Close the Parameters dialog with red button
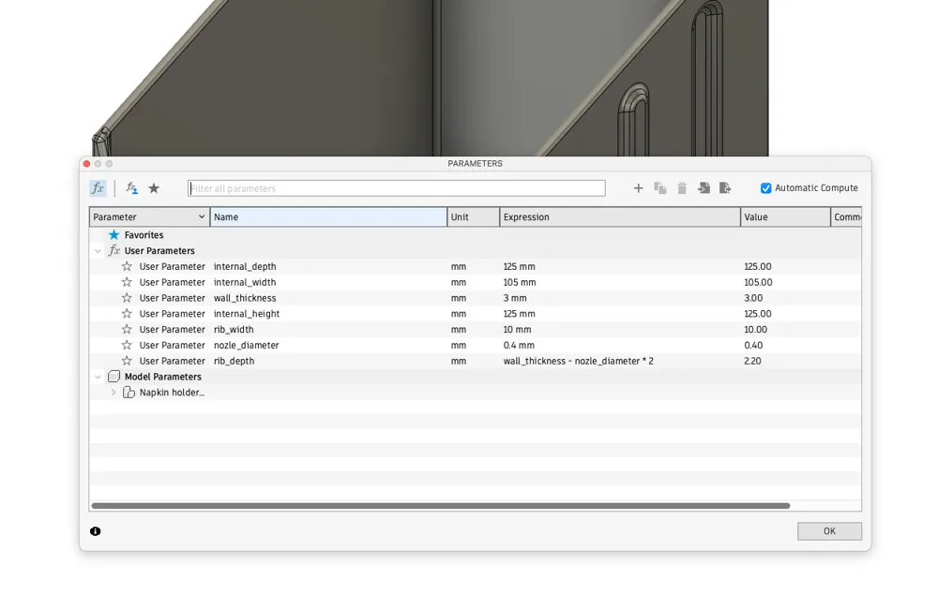938x610 pixels. (x=86, y=164)
